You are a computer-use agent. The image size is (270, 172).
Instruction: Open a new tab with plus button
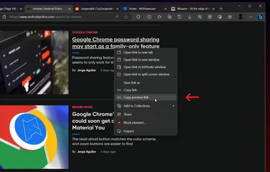pos(221,9)
